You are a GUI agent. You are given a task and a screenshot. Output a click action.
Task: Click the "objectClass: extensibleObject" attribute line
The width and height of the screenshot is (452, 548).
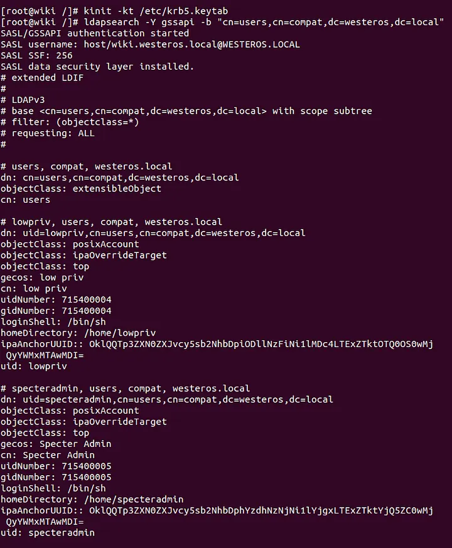[81, 188]
